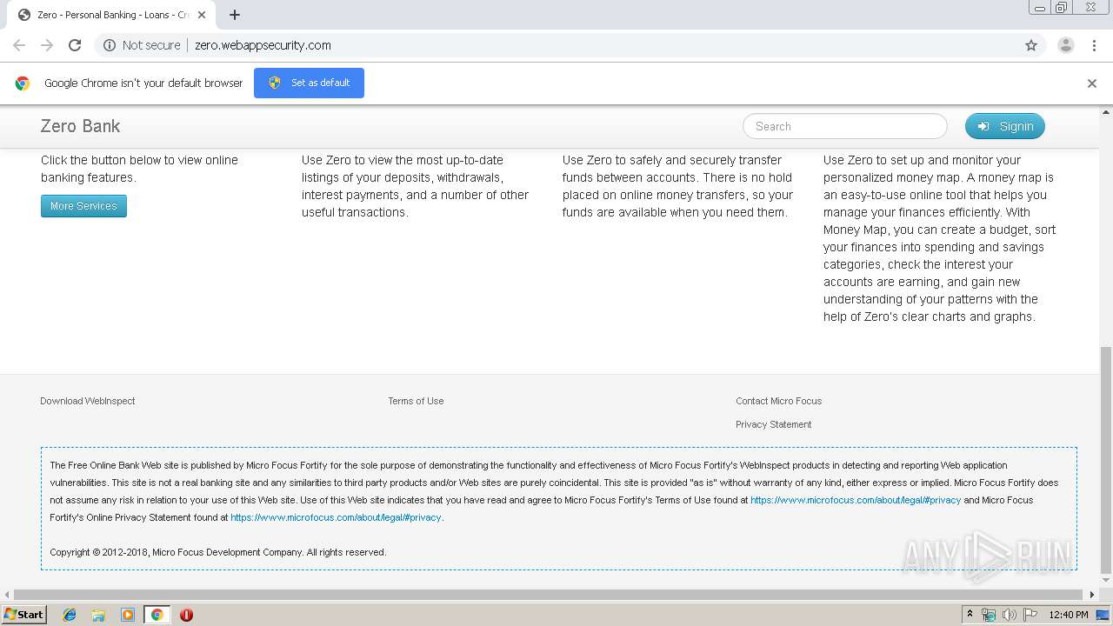Click the vertical scrollbar thumb
The width and height of the screenshot is (1113, 626).
pos(1106,461)
